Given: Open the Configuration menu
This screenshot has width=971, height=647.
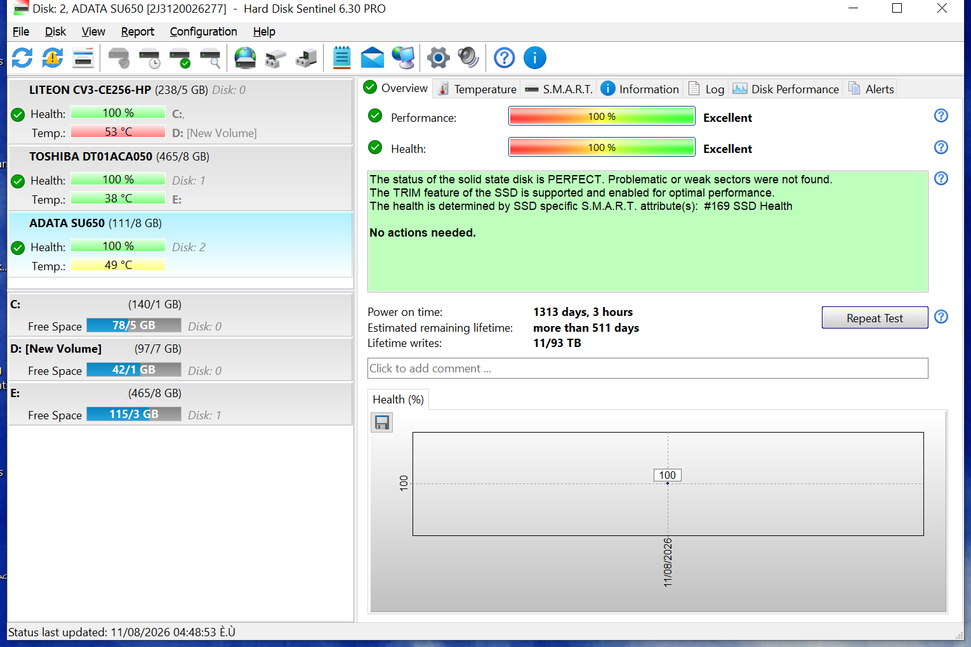Looking at the screenshot, I should tap(204, 32).
